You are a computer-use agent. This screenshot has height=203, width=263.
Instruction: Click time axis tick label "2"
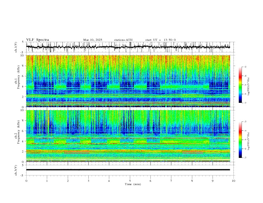[x=68, y=181]
